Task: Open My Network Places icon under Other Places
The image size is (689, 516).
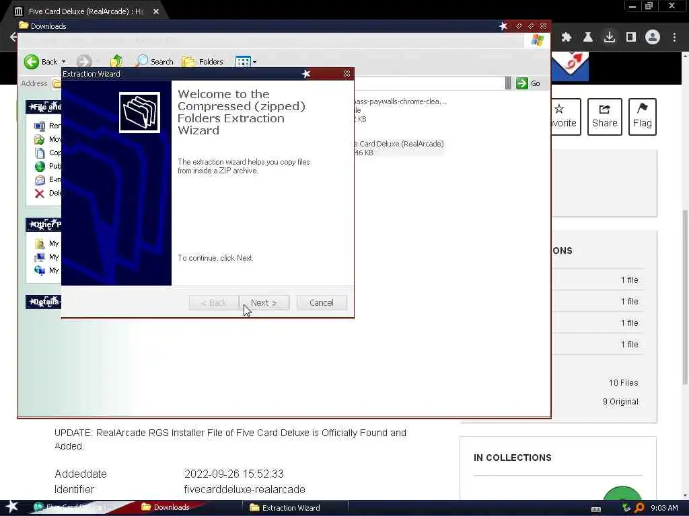Action: tap(40, 270)
